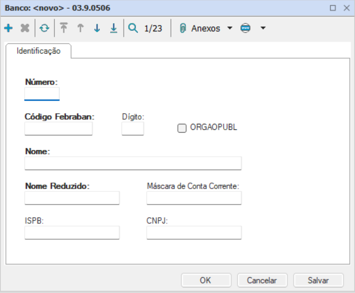355x293 pixels.
Task: Add a new bank record with plus icon
Action: pos(8,28)
